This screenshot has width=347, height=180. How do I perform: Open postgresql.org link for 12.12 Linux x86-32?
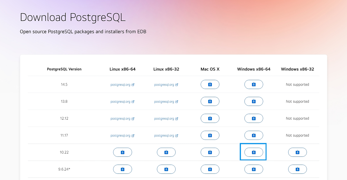pos(166,119)
